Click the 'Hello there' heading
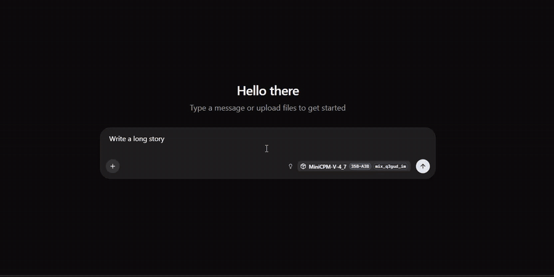554x277 pixels. click(268, 91)
